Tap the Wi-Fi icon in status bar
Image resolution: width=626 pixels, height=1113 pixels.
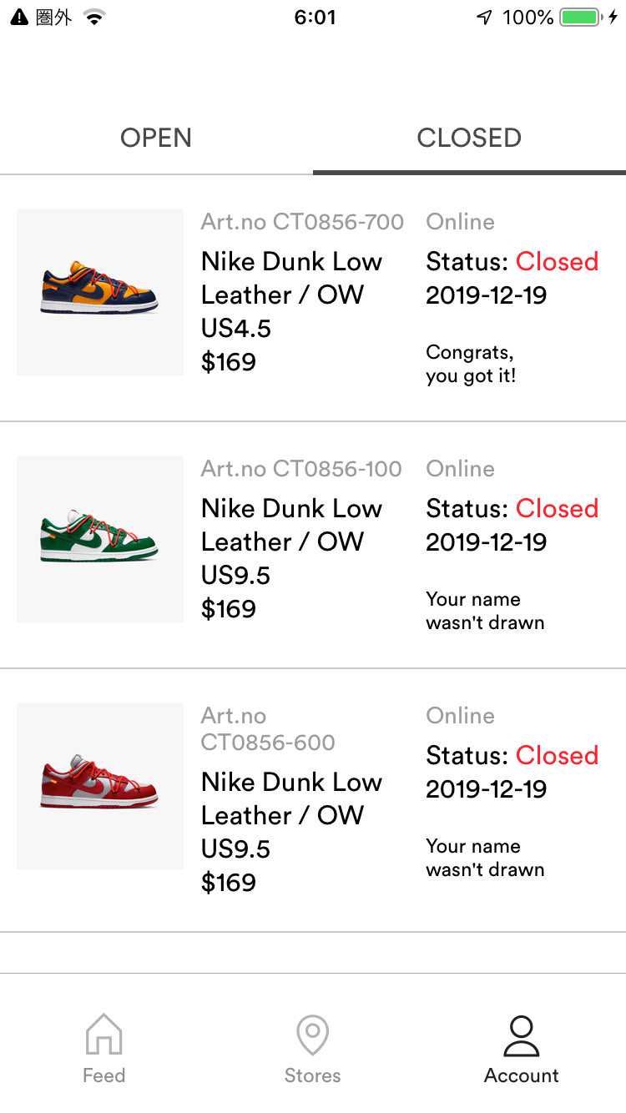(x=94, y=17)
